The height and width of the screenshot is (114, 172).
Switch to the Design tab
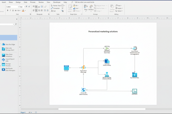[x=18, y=2]
